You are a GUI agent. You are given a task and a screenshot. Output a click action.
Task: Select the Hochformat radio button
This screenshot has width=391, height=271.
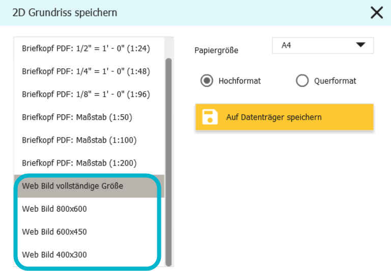pos(207,80)
